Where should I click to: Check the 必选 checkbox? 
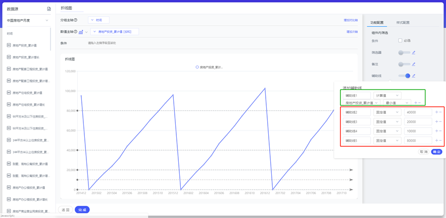pos(400,40)
